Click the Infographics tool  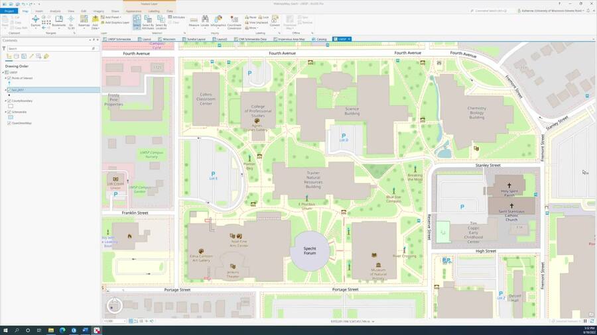point(218,21)
